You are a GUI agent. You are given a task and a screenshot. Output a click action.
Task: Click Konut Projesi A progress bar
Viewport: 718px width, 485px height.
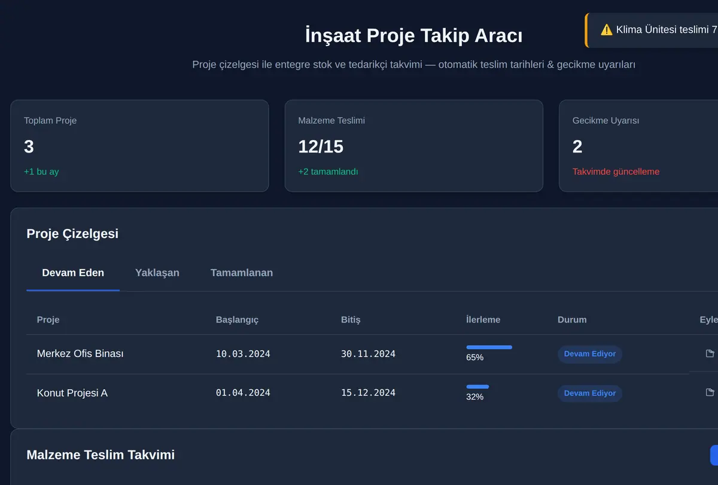(477, 386)
